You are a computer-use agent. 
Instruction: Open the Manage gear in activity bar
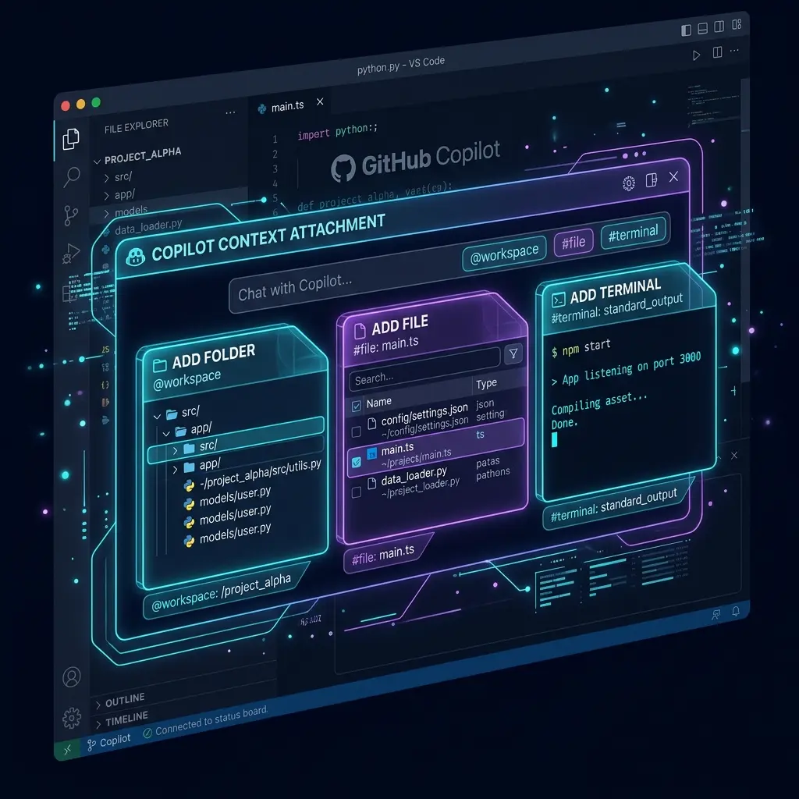(71, 718)
